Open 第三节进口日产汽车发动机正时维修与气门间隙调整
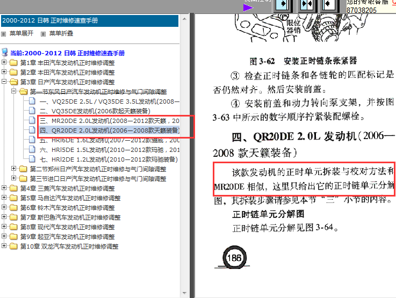 (98, 179)
